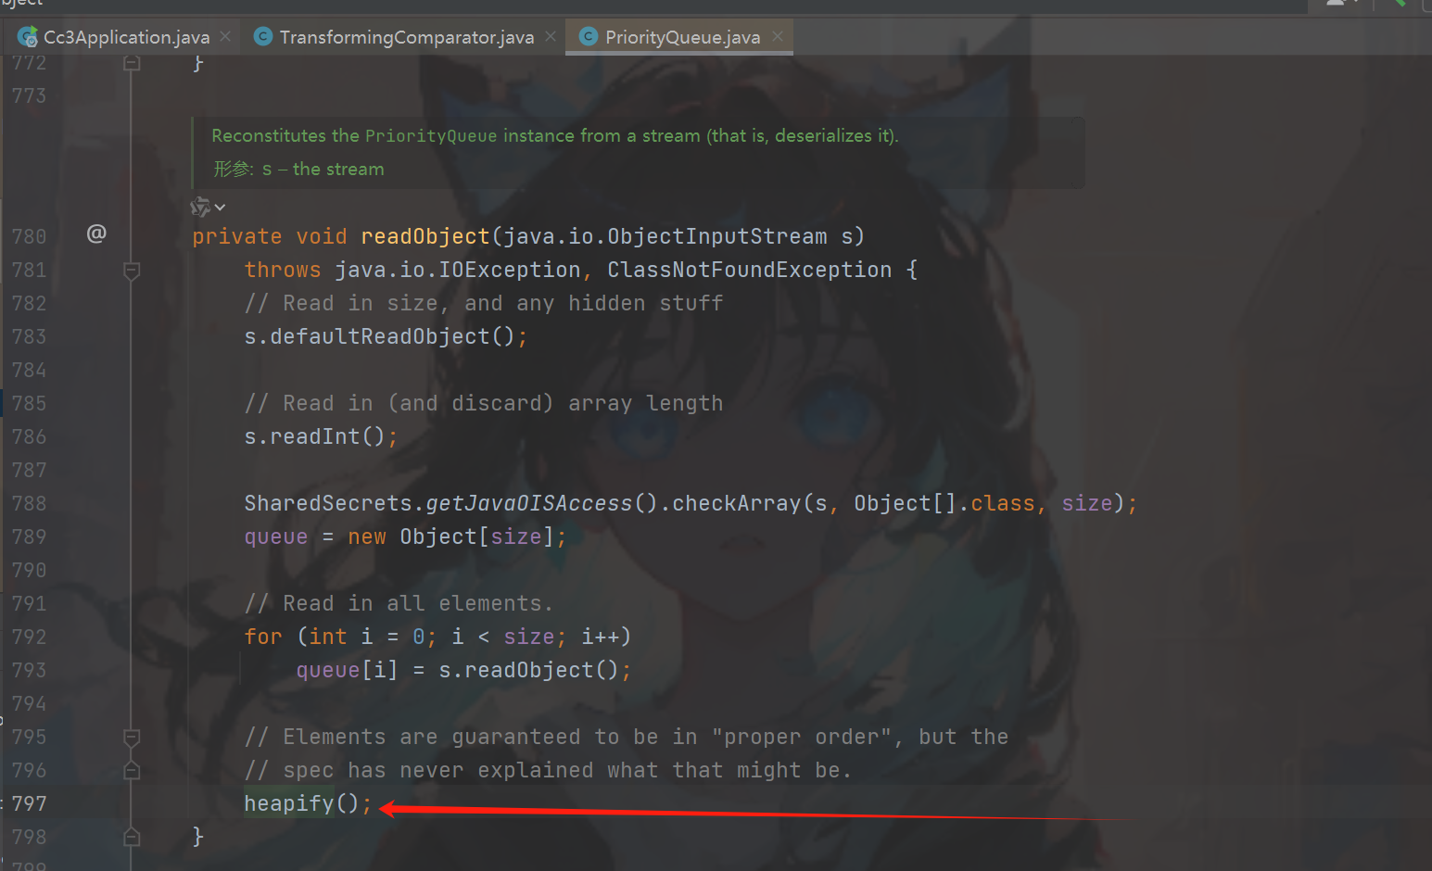1432x871 pixels.
Task: Click the checkArray method call
Action: [736, 503]
